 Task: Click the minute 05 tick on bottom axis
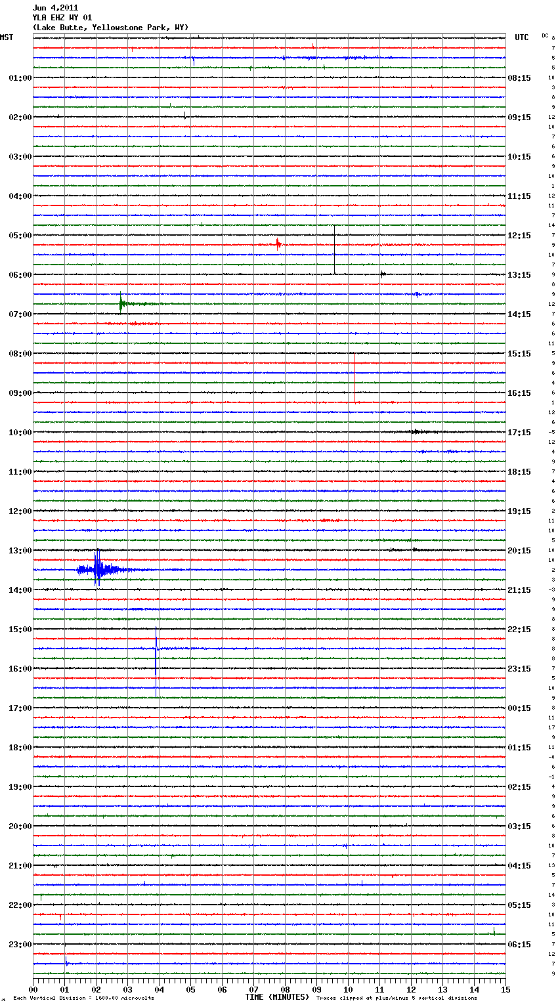click(x=190, y=989)
